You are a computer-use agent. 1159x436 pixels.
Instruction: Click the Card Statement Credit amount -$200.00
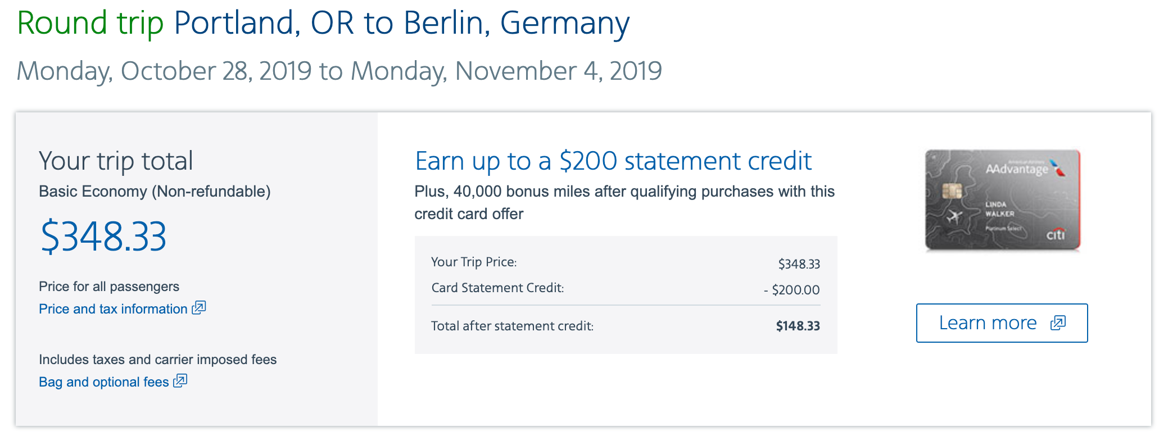pos(791,290)
